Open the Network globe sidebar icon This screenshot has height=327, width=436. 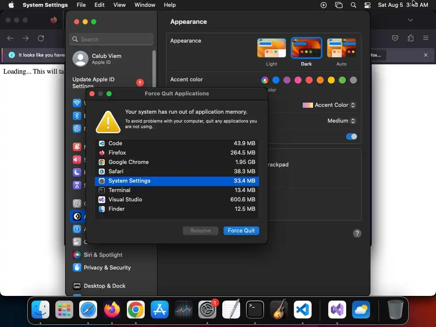tap(77, 129)
